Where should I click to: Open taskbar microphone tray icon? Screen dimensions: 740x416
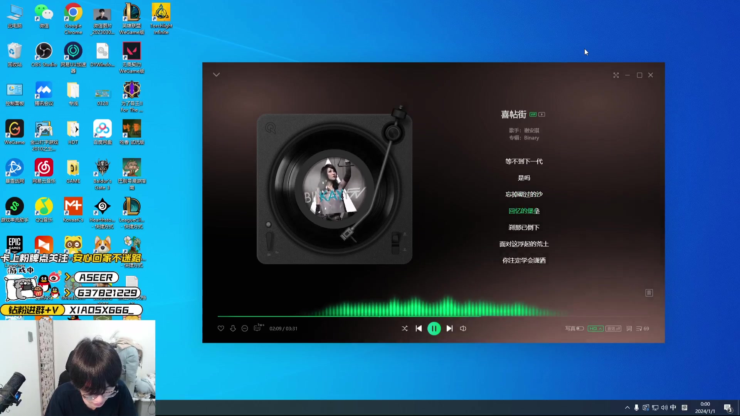pos(636,408)
